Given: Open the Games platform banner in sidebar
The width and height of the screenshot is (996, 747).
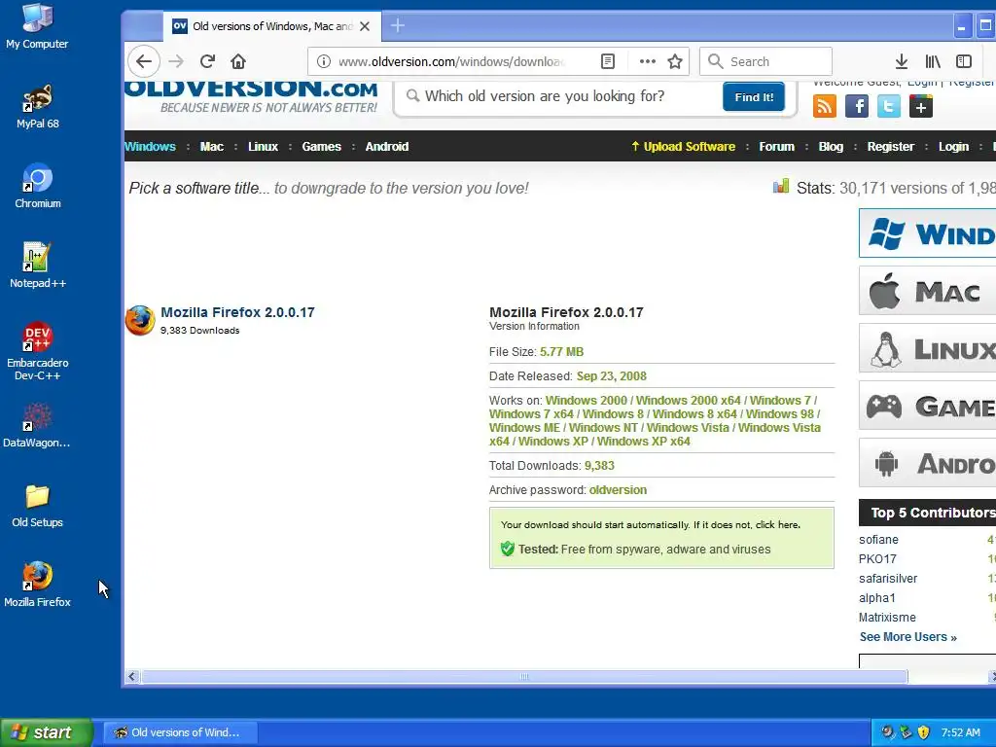Looking at the screenshot, I should point(927,406).
